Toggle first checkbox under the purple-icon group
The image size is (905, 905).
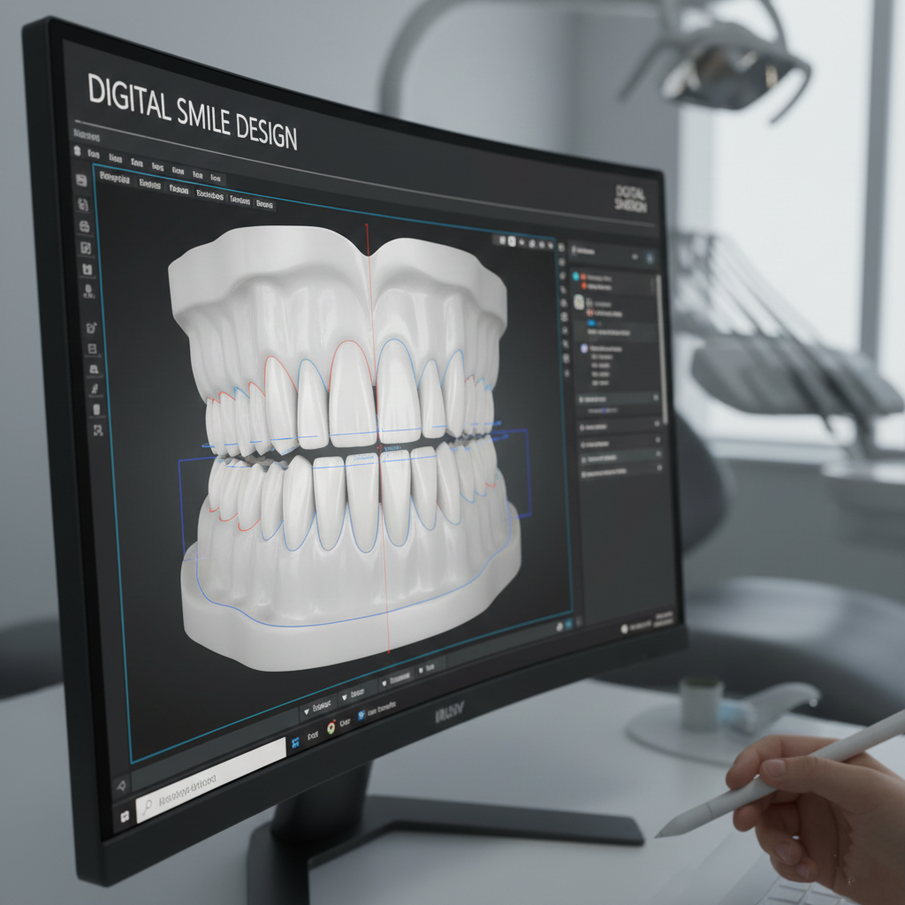[x=592, y=357]
